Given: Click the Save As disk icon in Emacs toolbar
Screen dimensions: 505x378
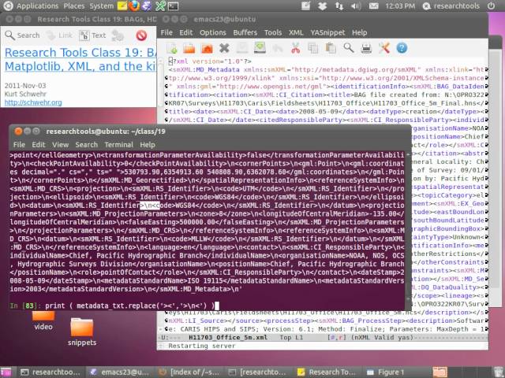Looking at the screenshot, I should pyautogui.click(x=260, y=48).
